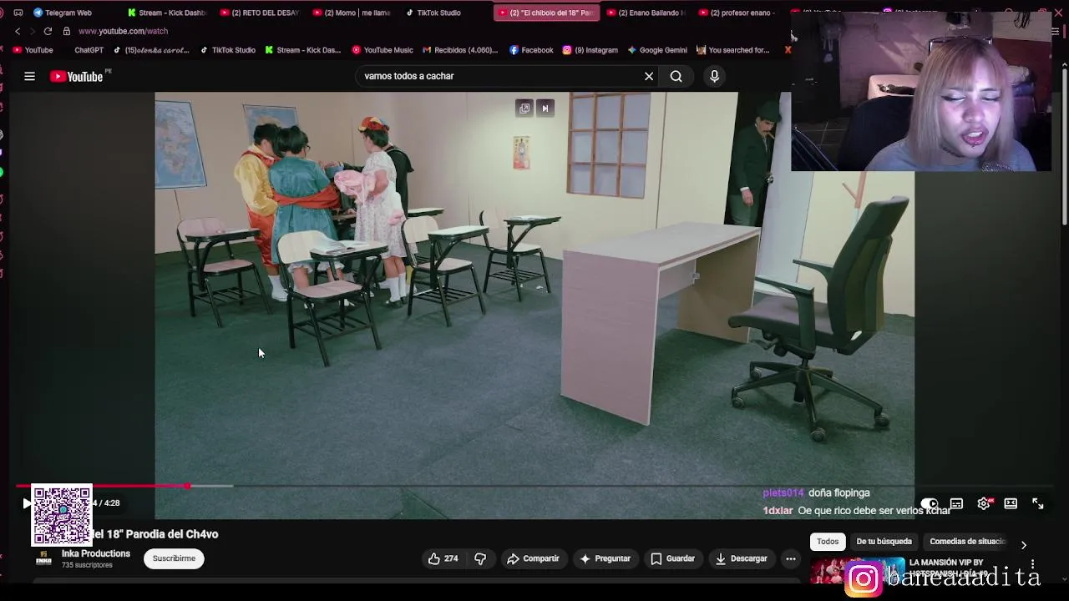Open YouTube bookmark

(x=33, y=50)
